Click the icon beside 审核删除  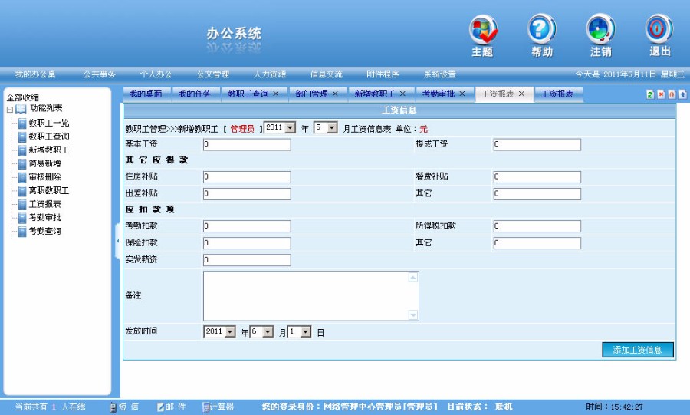tap(22, 178)
